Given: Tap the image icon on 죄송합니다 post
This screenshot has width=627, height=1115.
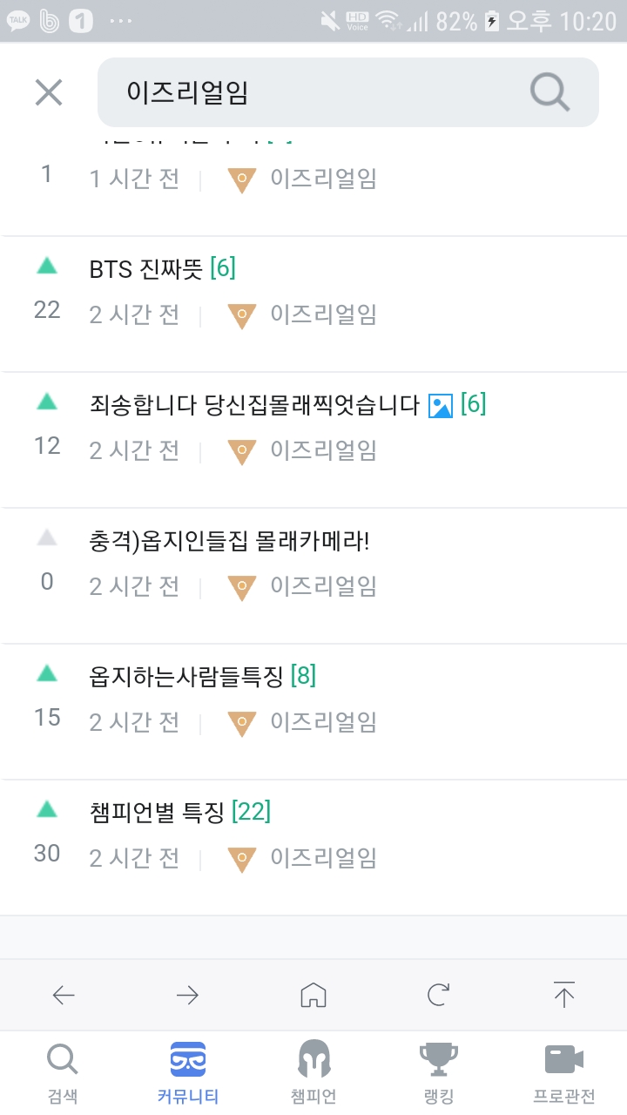Looking at the screenshot, I should tap(441, 405).
